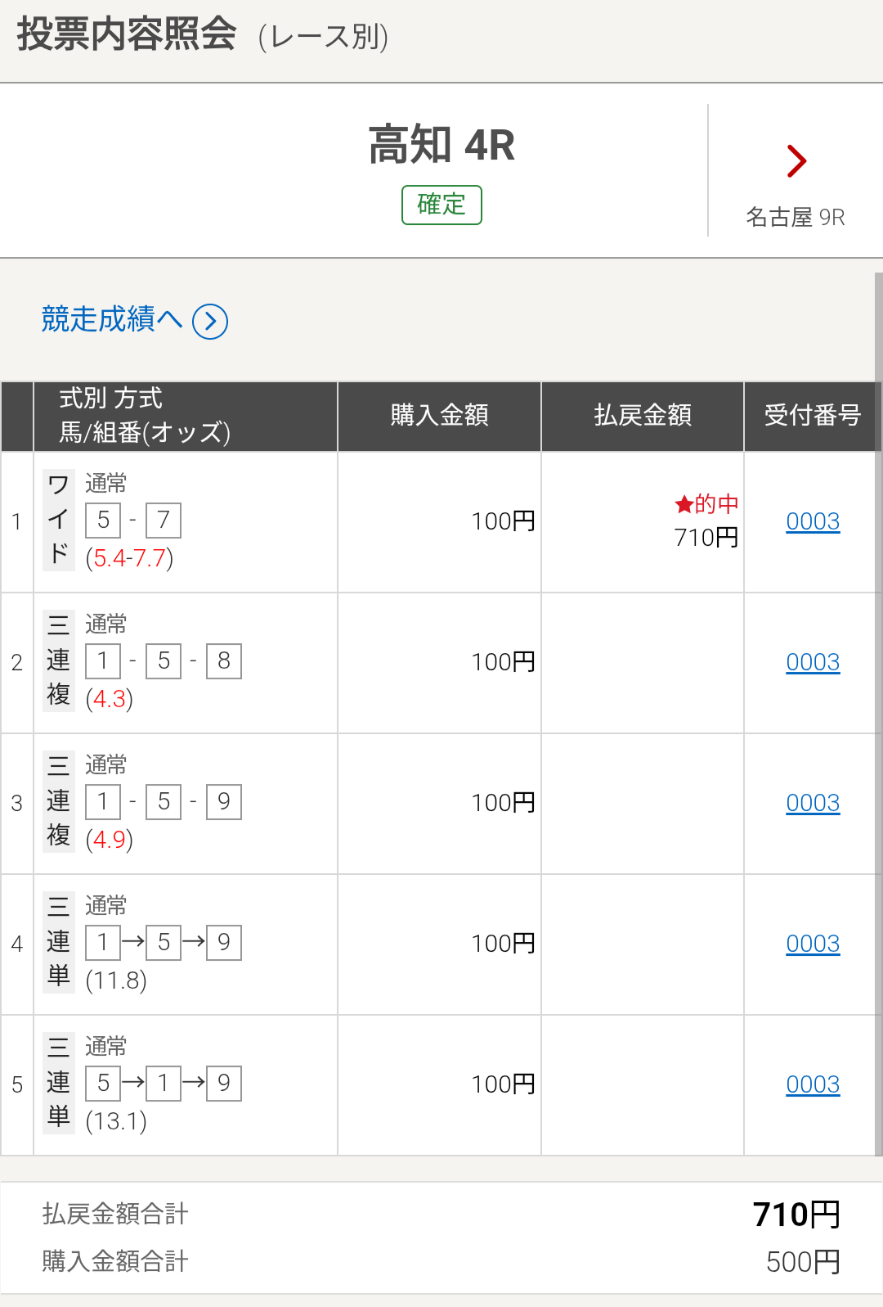Go to 名古屋 9R race

click(x=795, y=217)
